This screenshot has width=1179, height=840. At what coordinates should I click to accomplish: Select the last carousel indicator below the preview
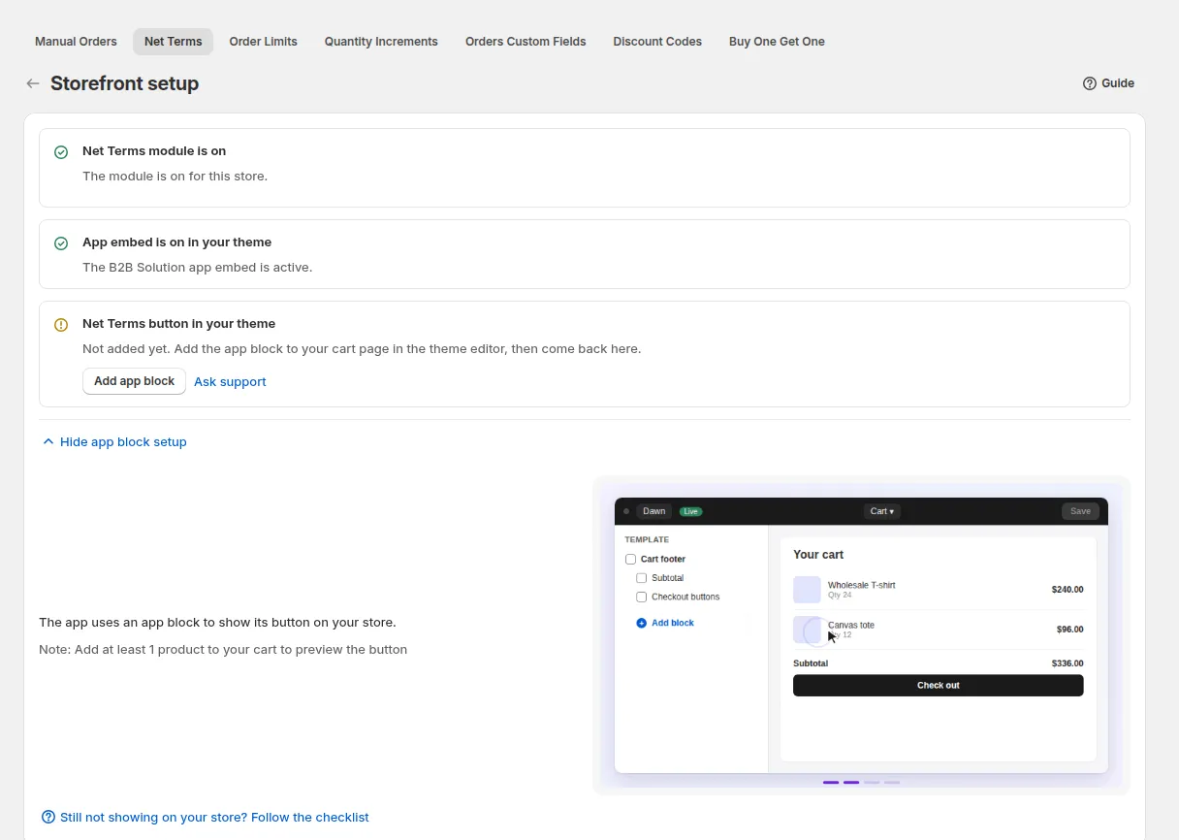coord(892,782)
